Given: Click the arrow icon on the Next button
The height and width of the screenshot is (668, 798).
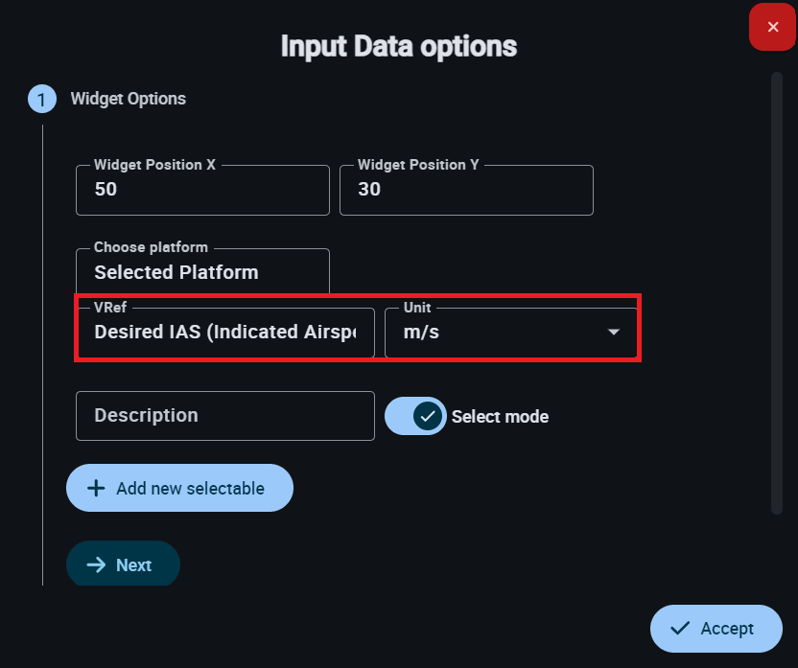Looking at the screenshot, I should [96, 565].
